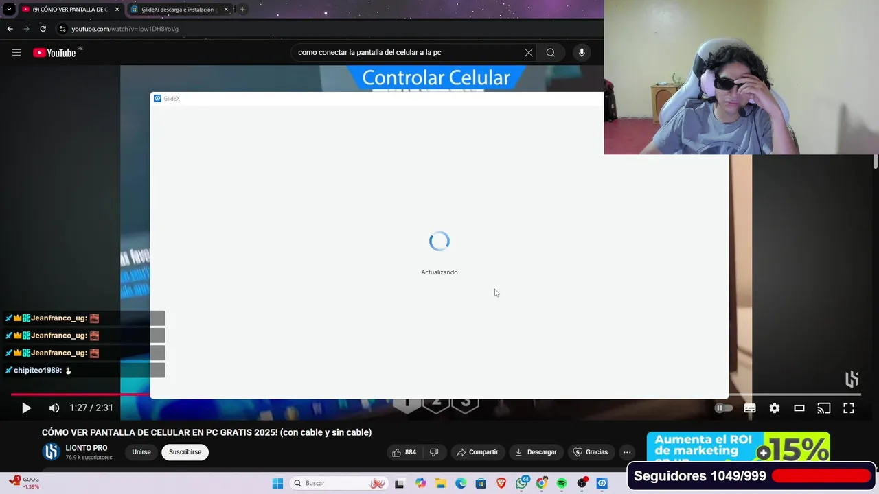Send thanks using Gracias button
Screen dimensions: 879x494
(591, 452)
